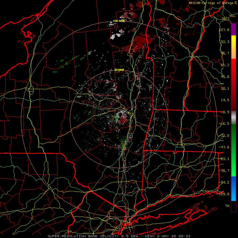Click the 30.1 legend value
This screenshot has width=238, height=238.
click(x=225, y=89)
